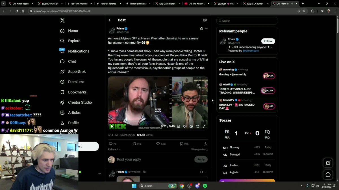Bookmark this page with the star

pos(304,11)
